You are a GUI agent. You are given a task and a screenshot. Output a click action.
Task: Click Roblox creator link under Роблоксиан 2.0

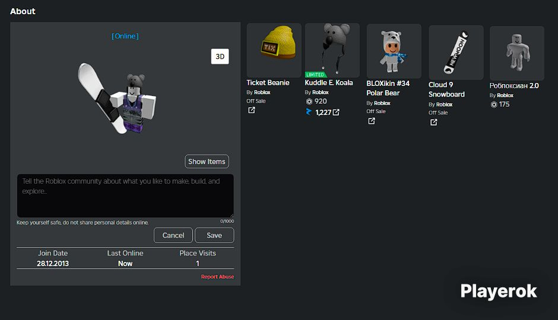pyautogui.click(x=505, y=95)
